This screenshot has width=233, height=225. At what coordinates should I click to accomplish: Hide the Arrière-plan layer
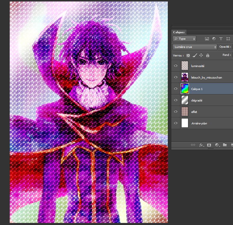176,123
